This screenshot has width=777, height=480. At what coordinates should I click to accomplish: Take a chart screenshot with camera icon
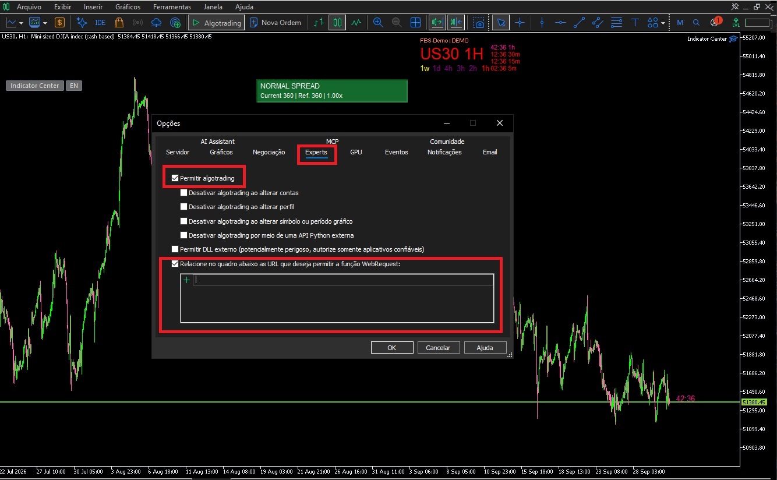478,23
